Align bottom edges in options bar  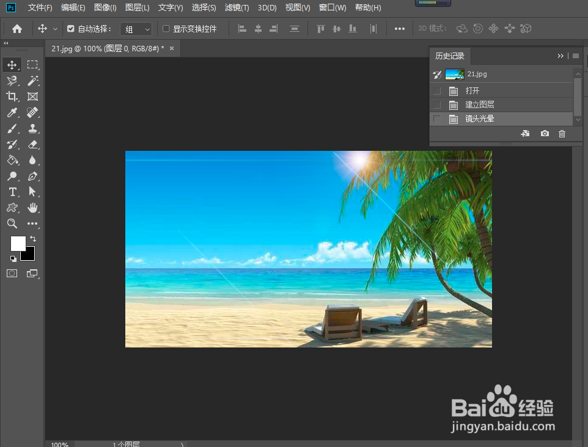tap(353, 29)
